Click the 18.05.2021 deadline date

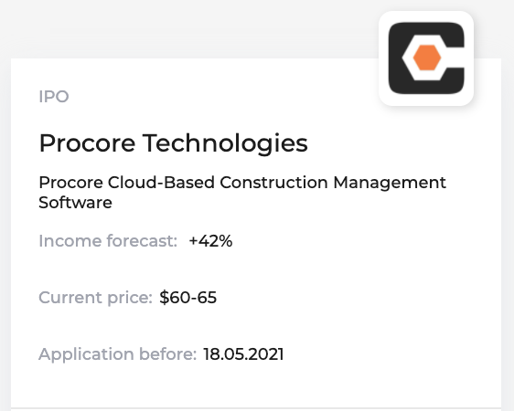pyautogui.click(x=243, y=354)
